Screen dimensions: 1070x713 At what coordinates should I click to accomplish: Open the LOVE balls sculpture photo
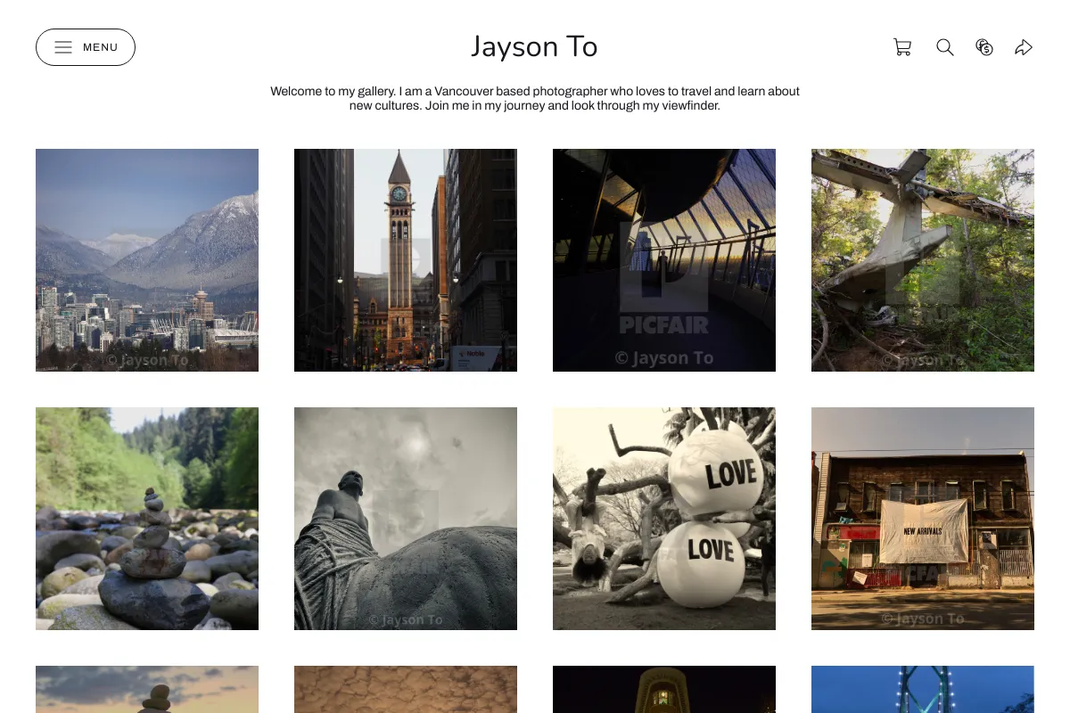[664, 519]
